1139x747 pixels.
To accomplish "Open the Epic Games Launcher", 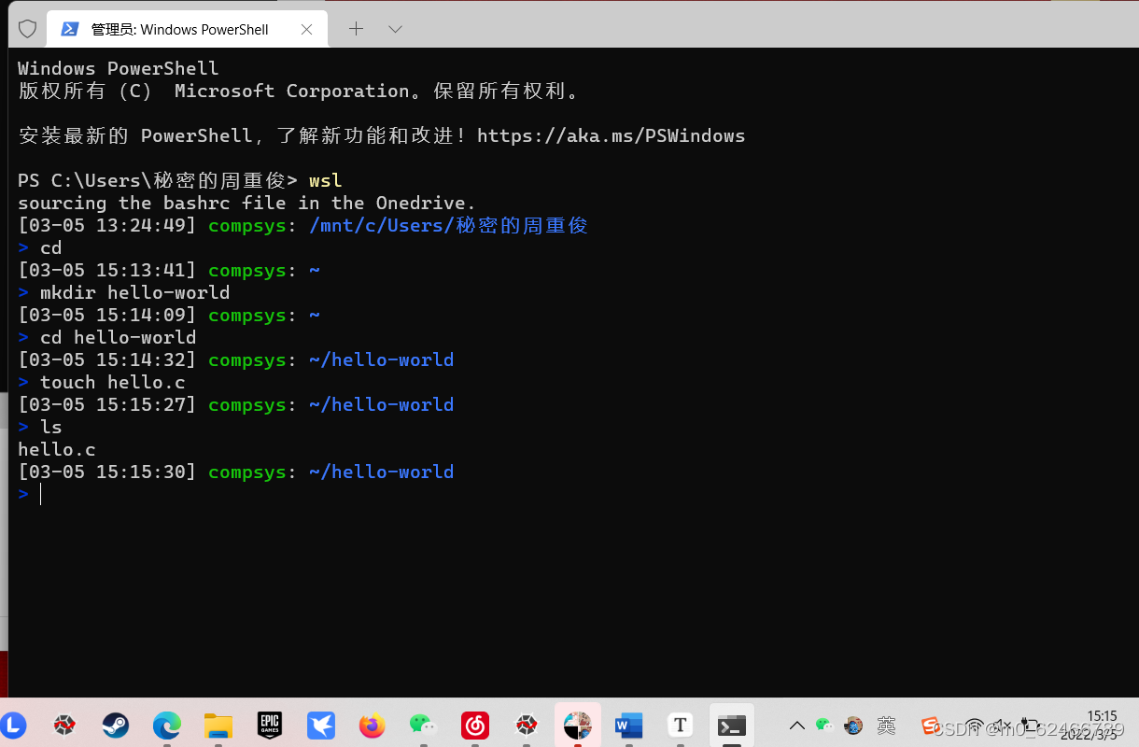I will pos(269,725).
